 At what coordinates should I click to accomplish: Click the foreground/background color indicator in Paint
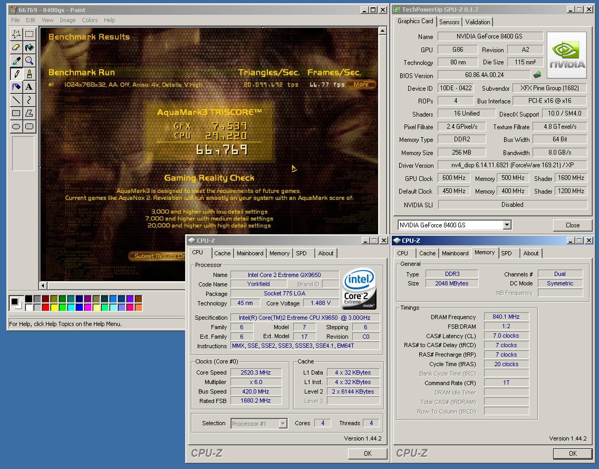[16, 303]
